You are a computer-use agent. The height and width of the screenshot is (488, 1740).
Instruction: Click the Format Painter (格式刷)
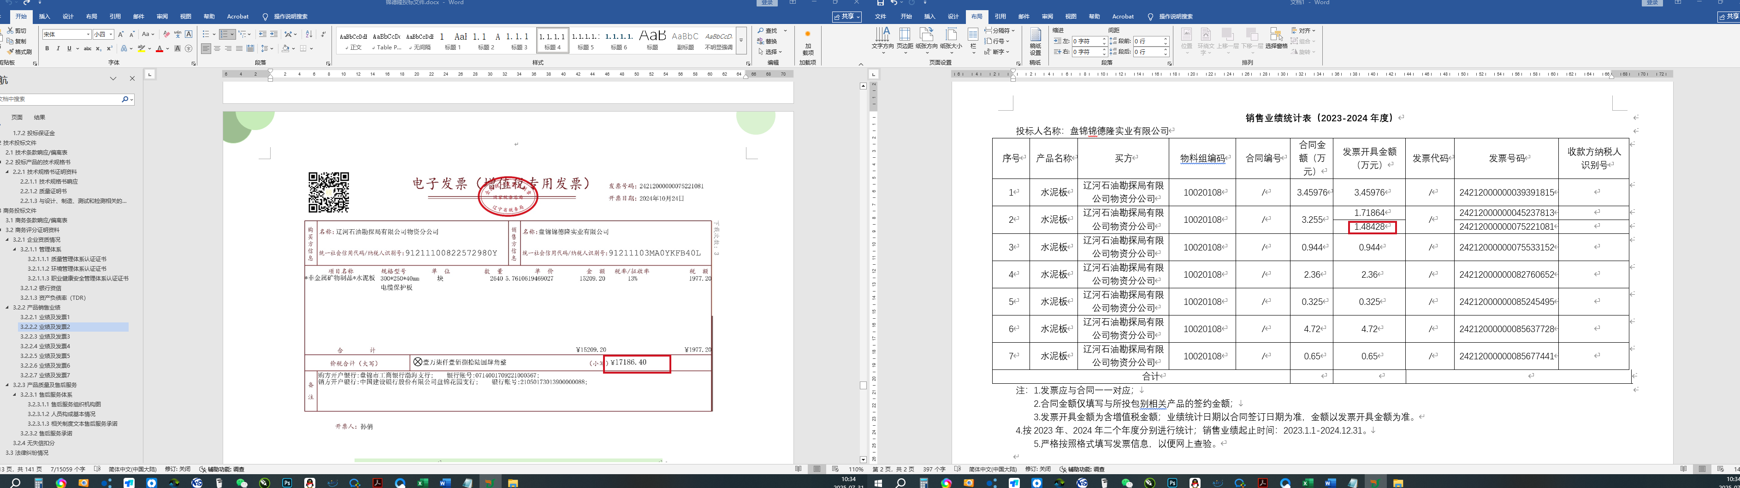tap(19, 52)
